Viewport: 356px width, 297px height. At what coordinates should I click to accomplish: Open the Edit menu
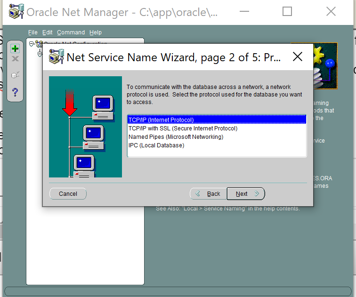click(47, 32)
